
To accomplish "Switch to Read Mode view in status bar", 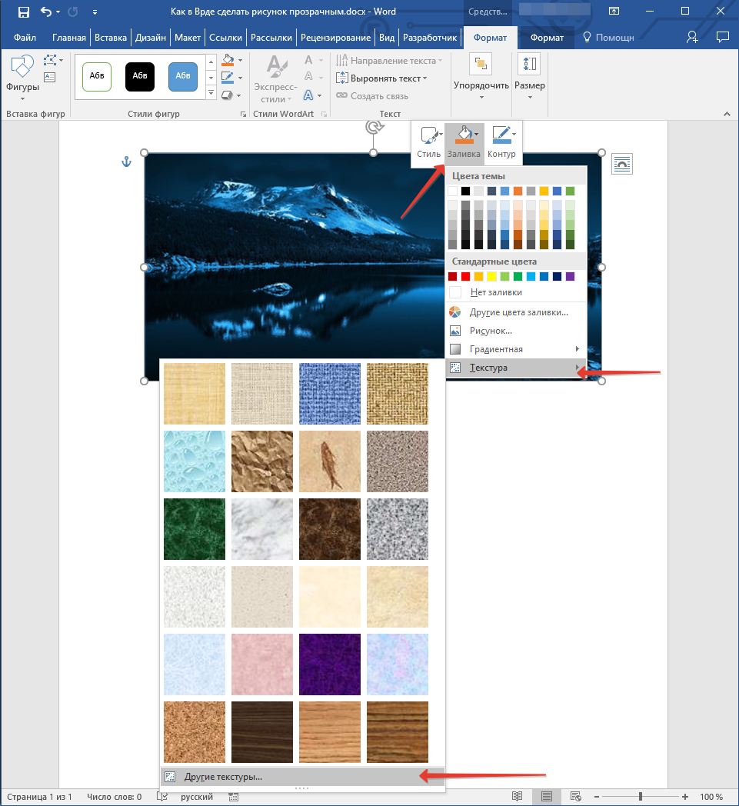I will click(518, 797).
